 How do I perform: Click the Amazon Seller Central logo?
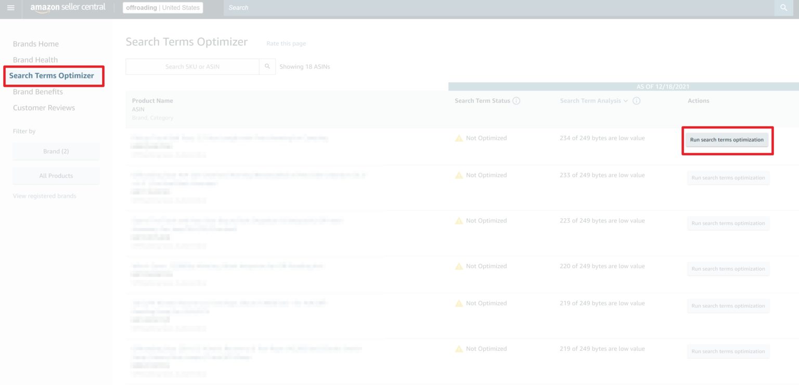point(68,8)
